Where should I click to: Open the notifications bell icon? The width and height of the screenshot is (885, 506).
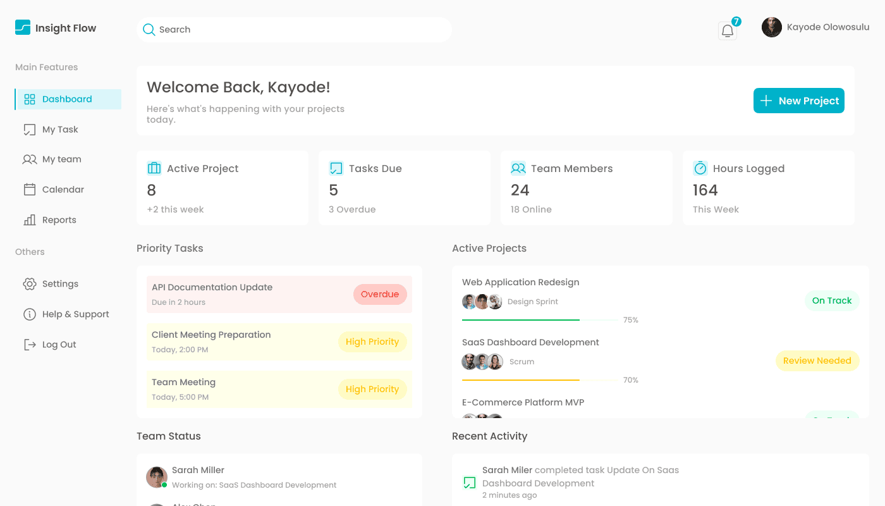pos(728,30)
